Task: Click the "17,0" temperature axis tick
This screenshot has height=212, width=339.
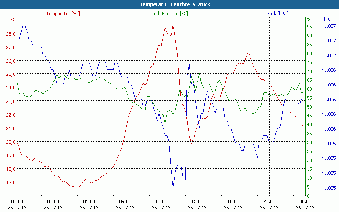Action: [11, 183]
